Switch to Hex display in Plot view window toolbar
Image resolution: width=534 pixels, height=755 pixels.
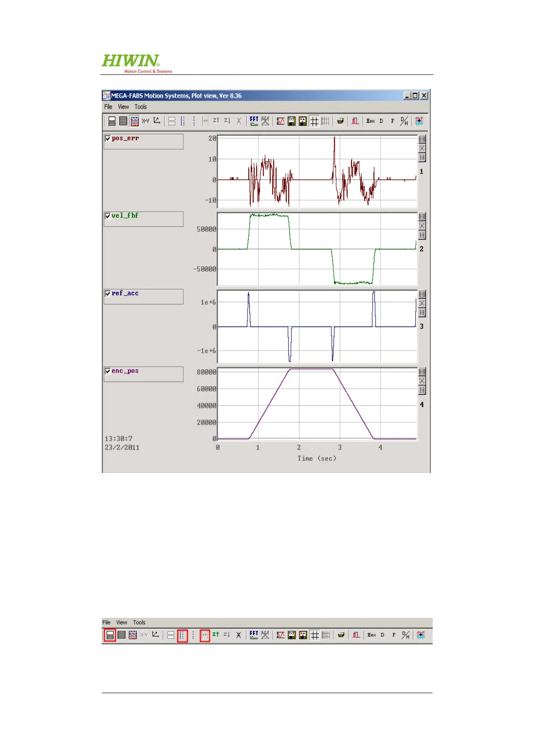[371, 121]
